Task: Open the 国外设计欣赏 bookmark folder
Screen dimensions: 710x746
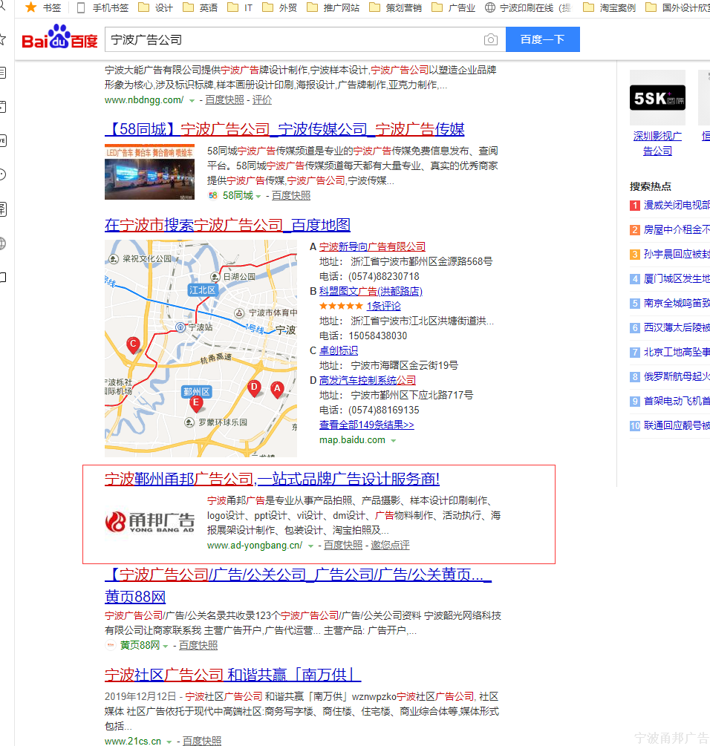Action: (677, 7)
